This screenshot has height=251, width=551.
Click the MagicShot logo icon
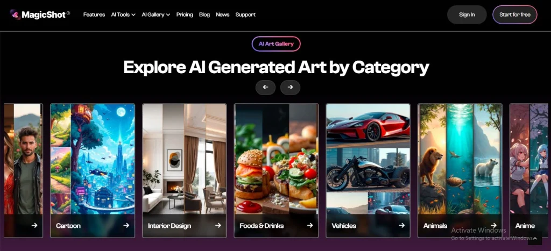click(x=15, y=15)
